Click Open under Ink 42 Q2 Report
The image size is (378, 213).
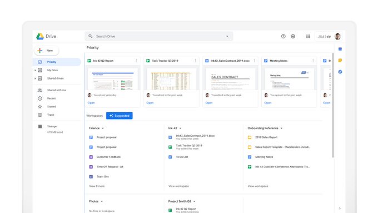[x=91, y=103]
